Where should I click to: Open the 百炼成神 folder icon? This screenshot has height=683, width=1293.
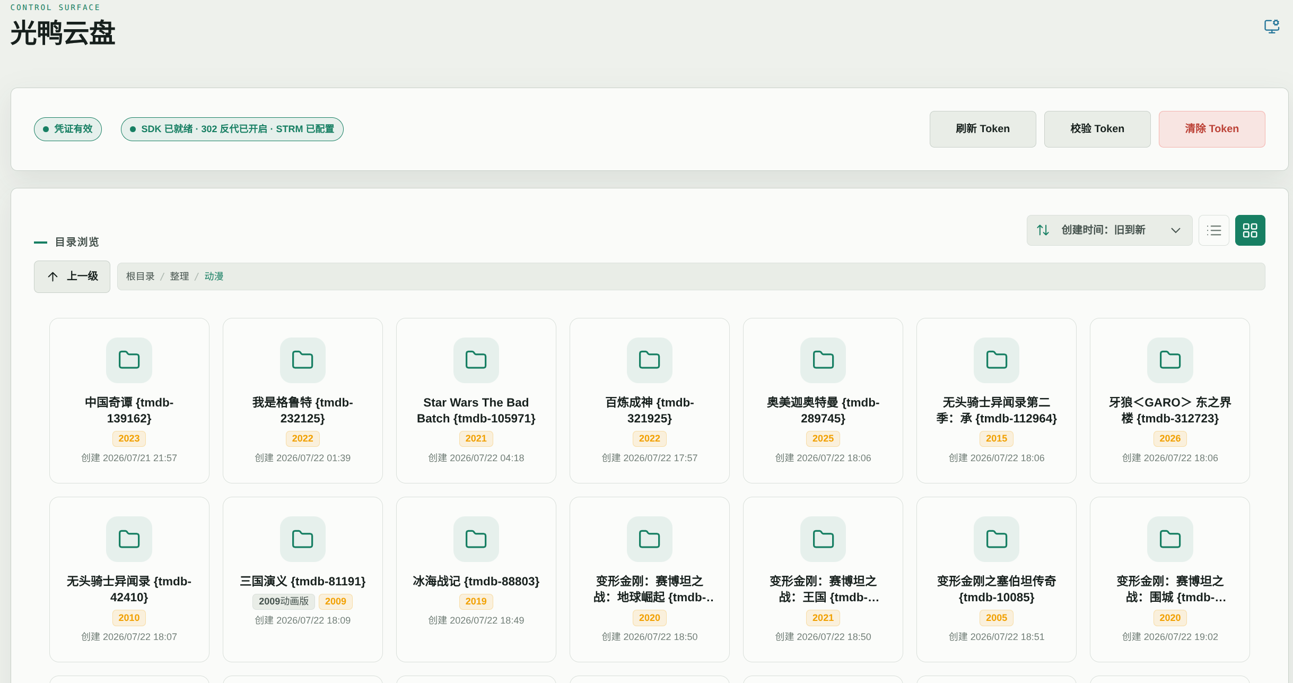(650, 360)
